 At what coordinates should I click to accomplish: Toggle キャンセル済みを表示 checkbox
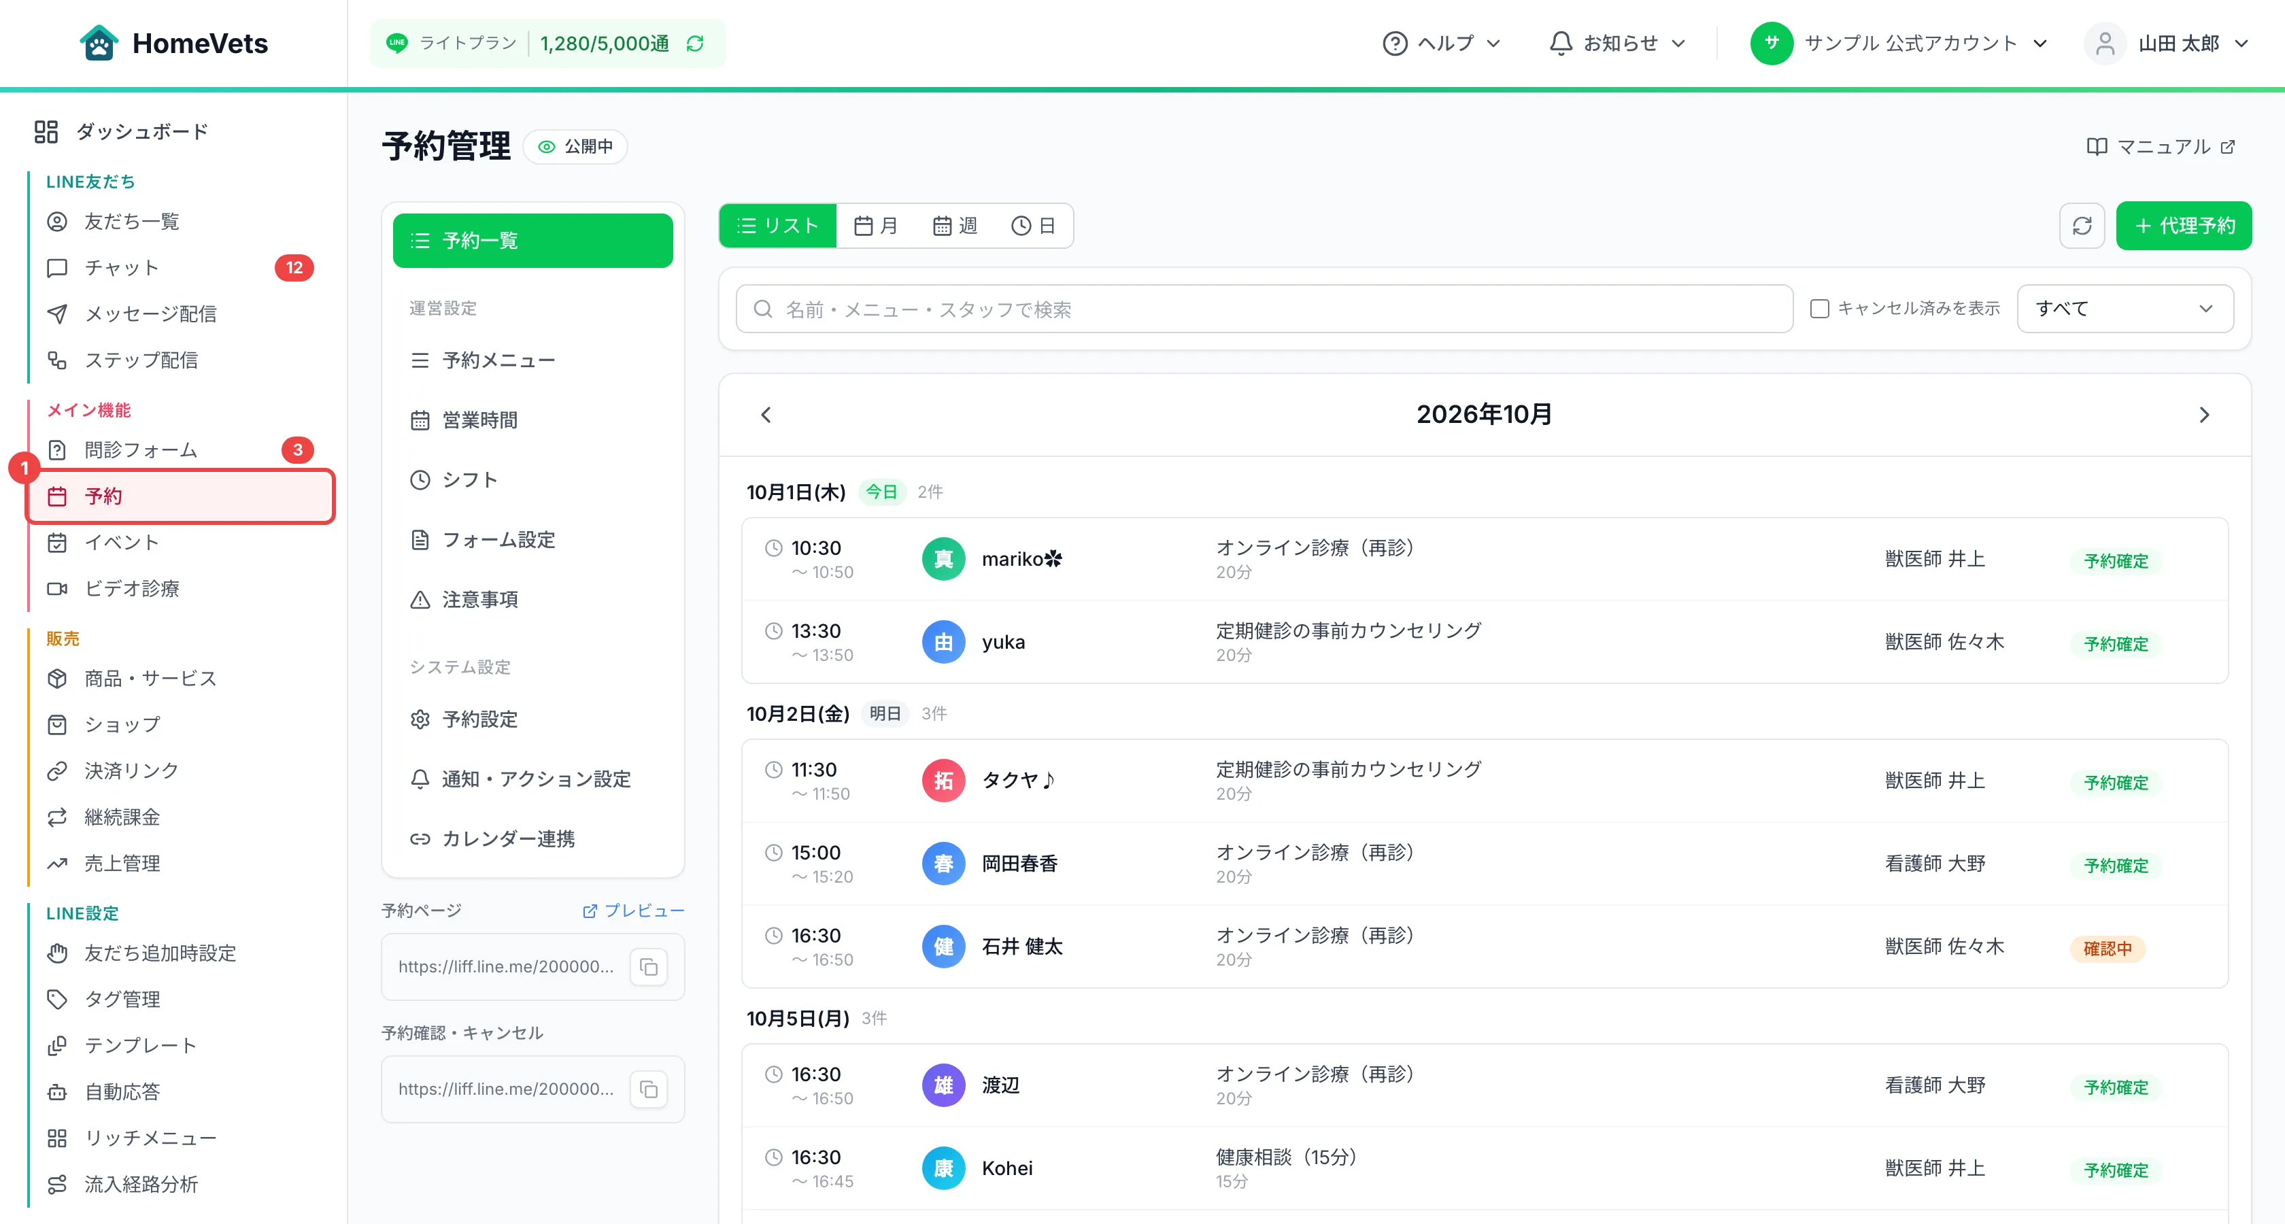coord(1819,309)
